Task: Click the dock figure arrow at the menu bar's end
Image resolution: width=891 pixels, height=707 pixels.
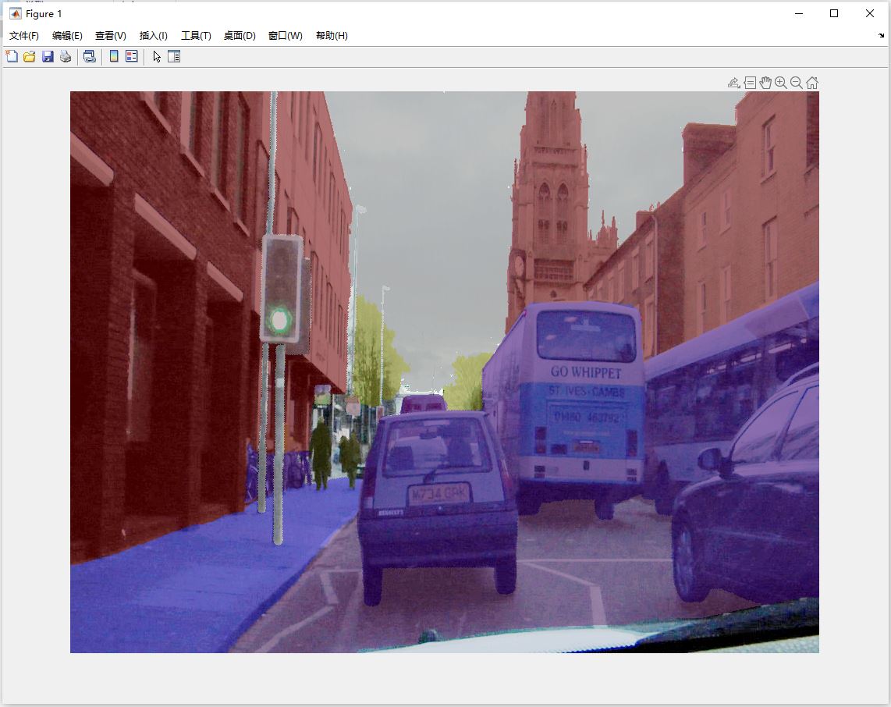Action: [882, 35]
